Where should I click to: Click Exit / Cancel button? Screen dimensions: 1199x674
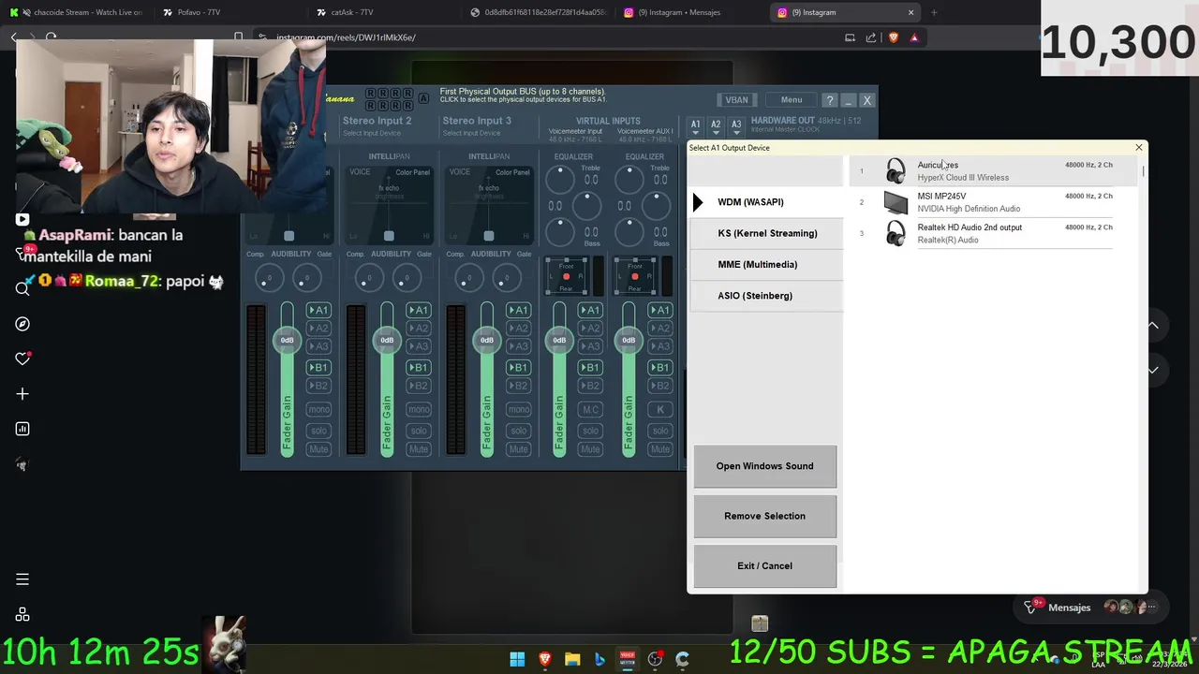click(764, 565)
